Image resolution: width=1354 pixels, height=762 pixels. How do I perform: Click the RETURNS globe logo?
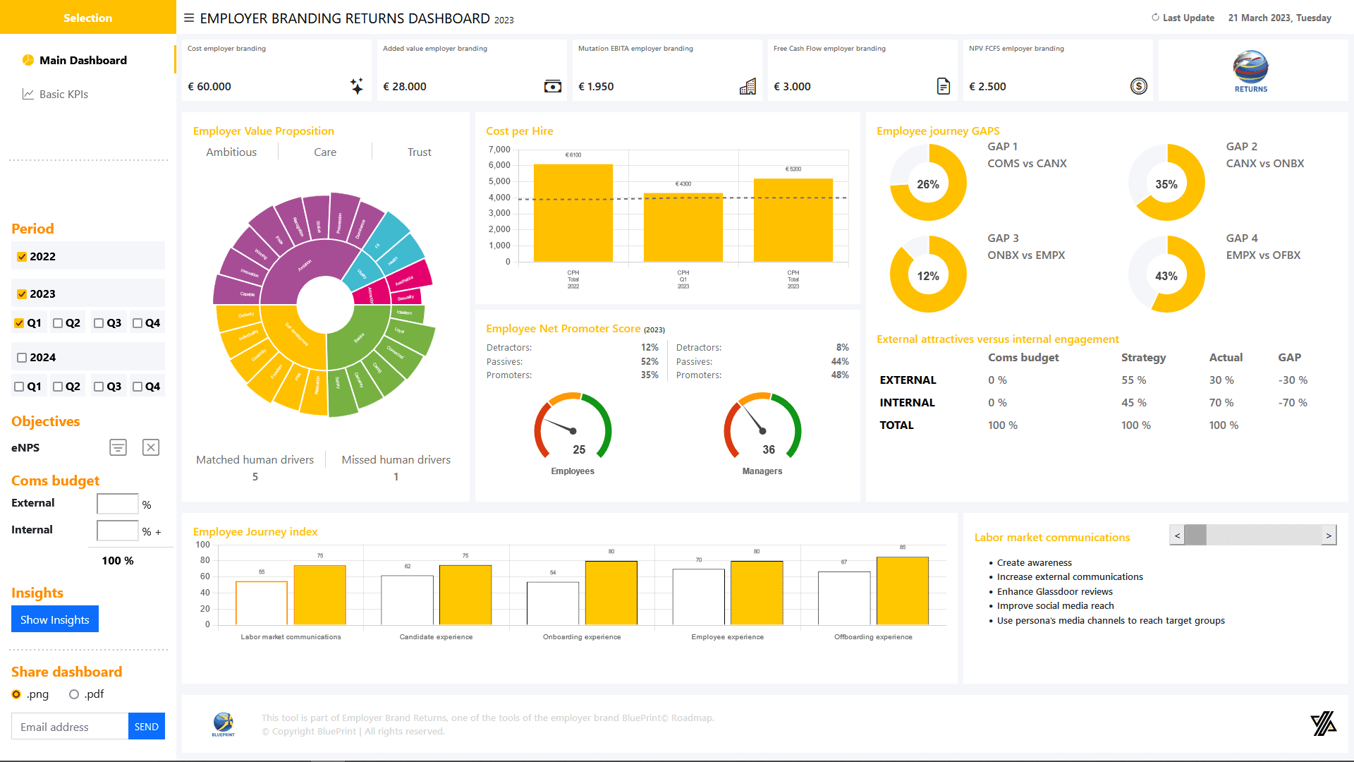pyautogui.click(x=1251, y=71)
